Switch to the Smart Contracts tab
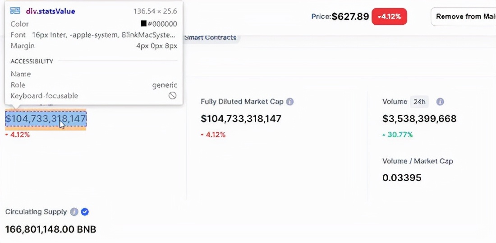 210,37
